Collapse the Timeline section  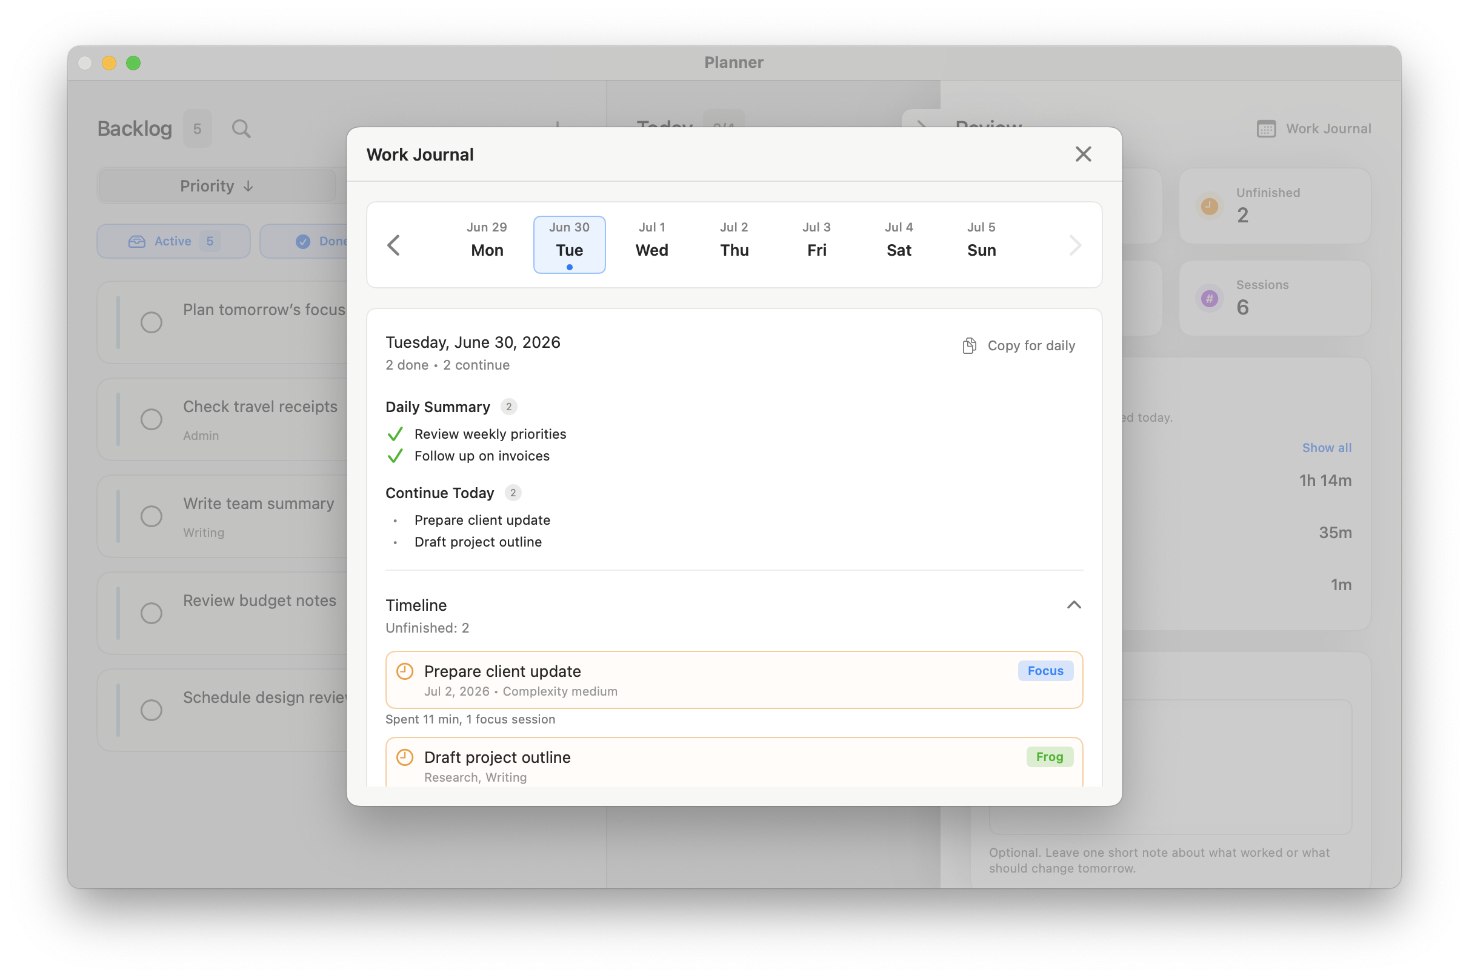coord(1073,605)
